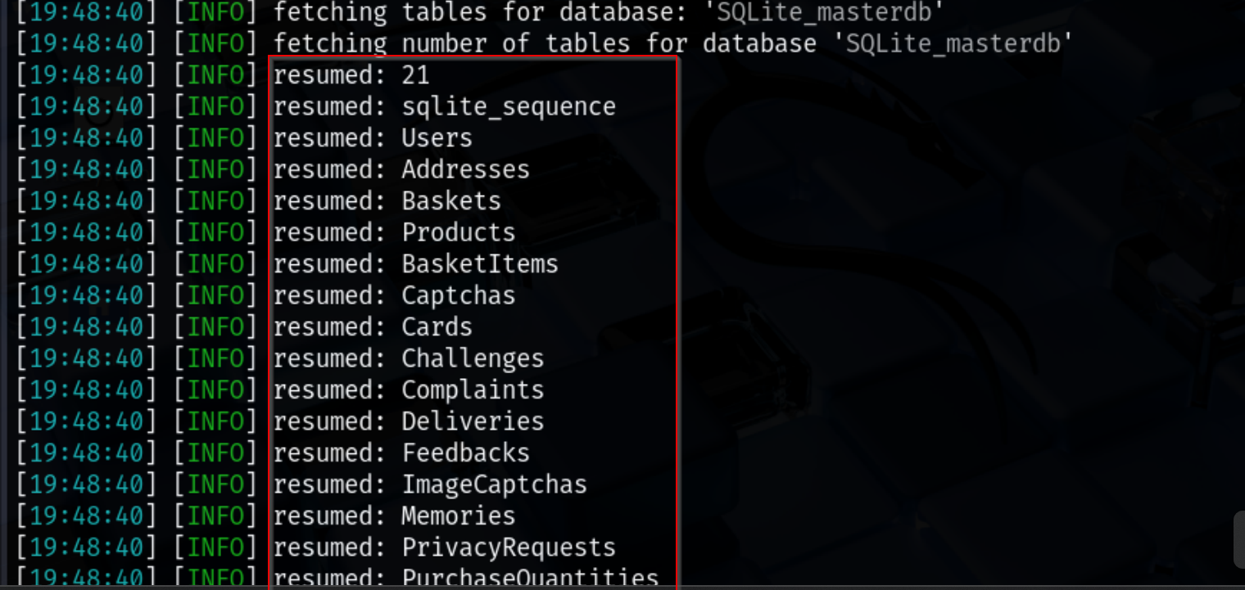Click the 'PrivacyRequests' table name

coord(508,547)
